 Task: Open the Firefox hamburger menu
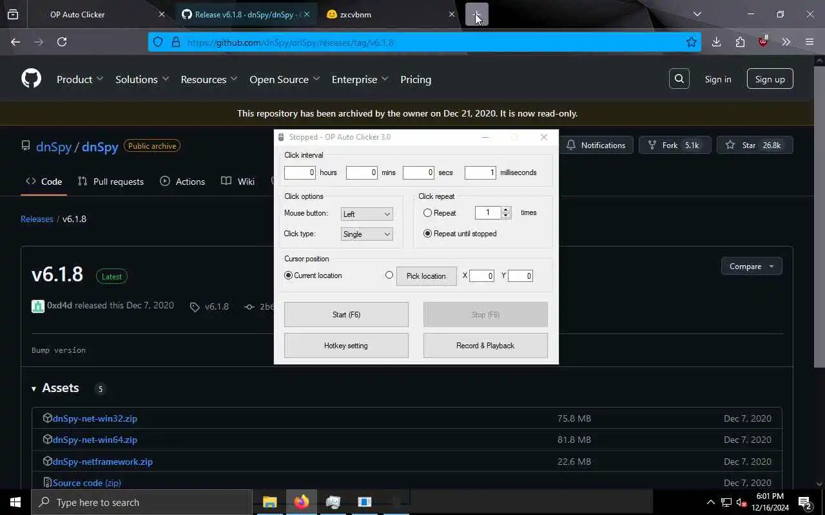pos(810,42)
